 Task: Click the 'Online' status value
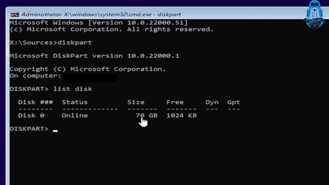click(75, 115)
